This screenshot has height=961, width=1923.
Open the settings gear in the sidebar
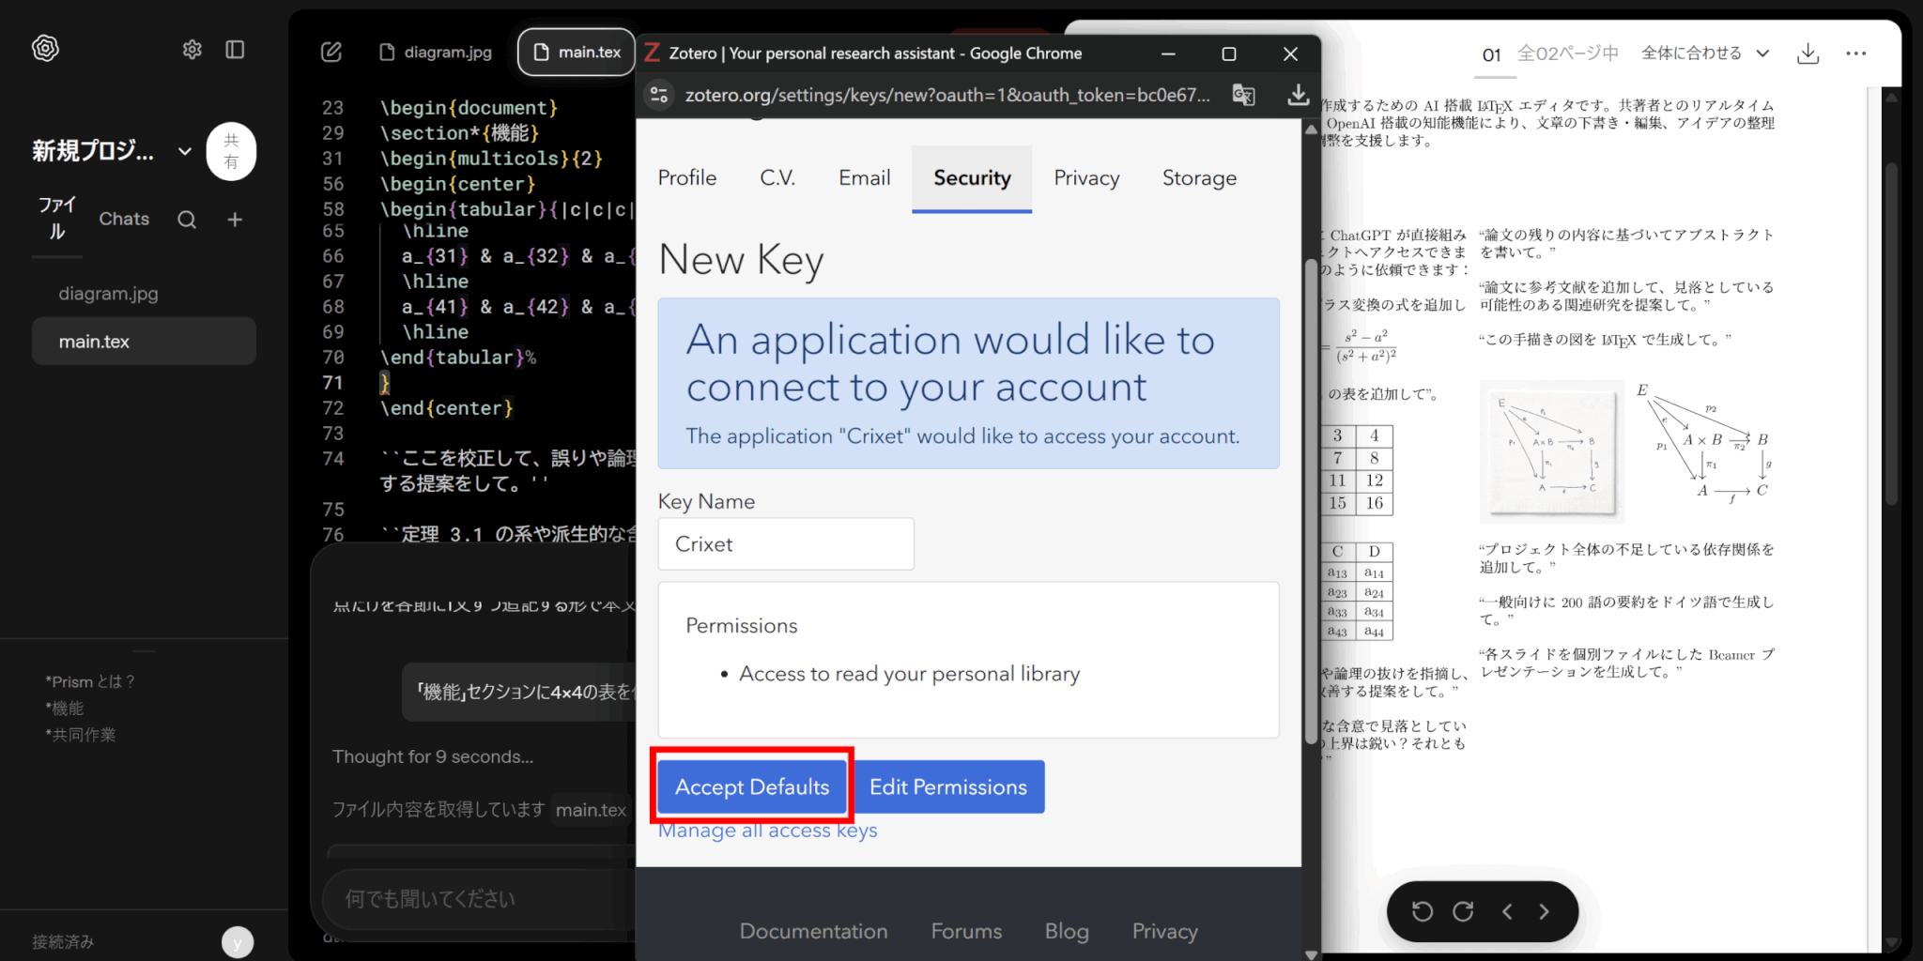(192, 50)
